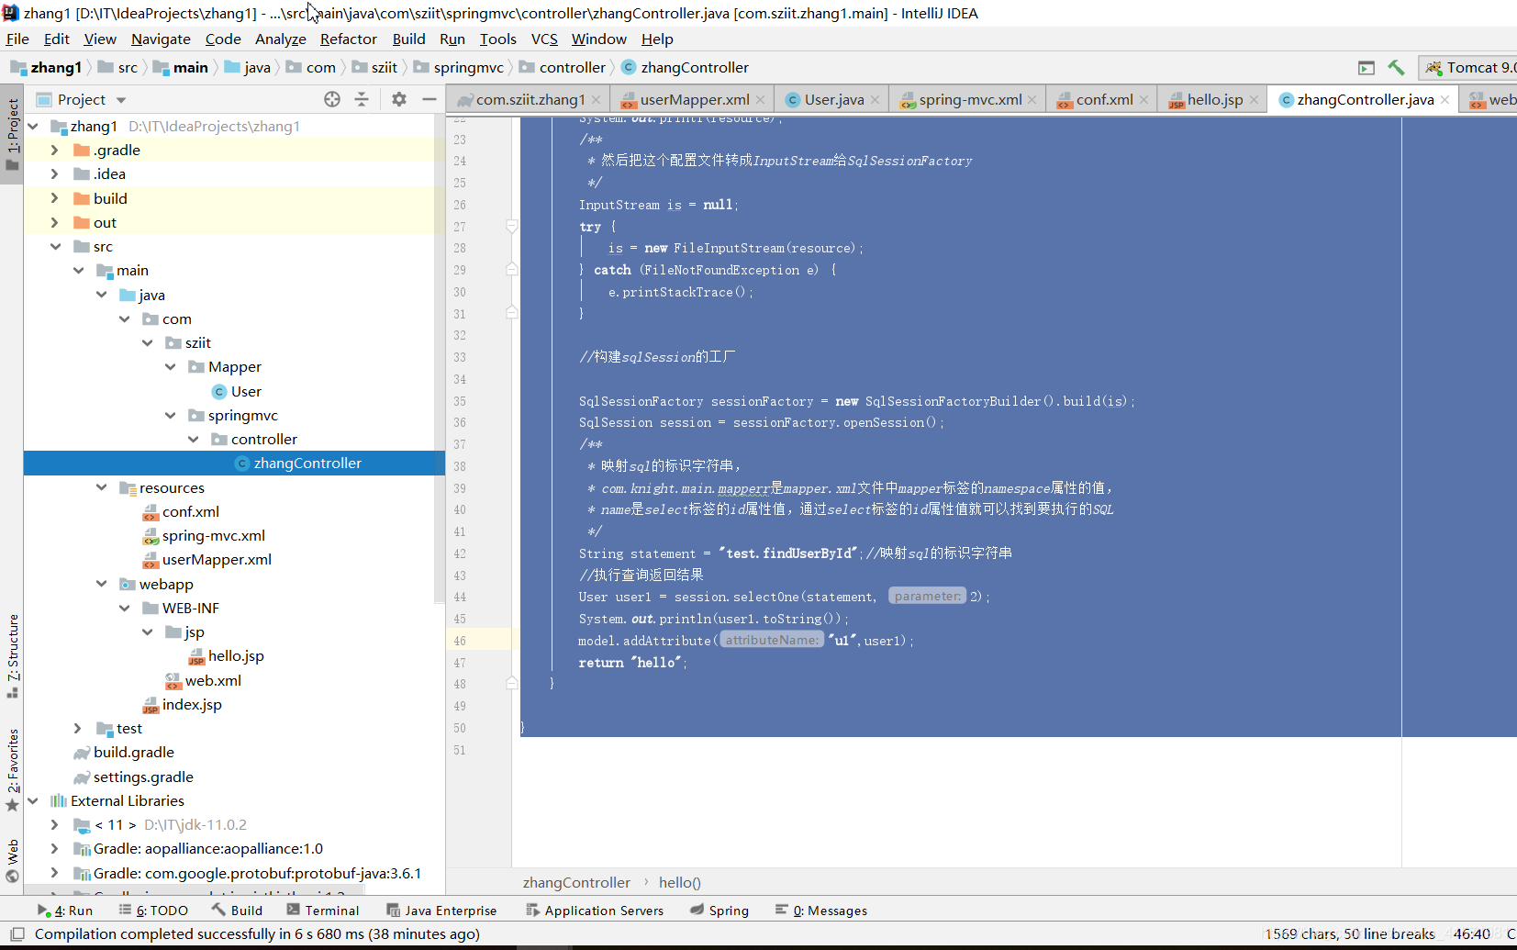The width and height of the screenshot is (1517, 950).
Task: Close the User.java tab
Action: click(876, 99)
